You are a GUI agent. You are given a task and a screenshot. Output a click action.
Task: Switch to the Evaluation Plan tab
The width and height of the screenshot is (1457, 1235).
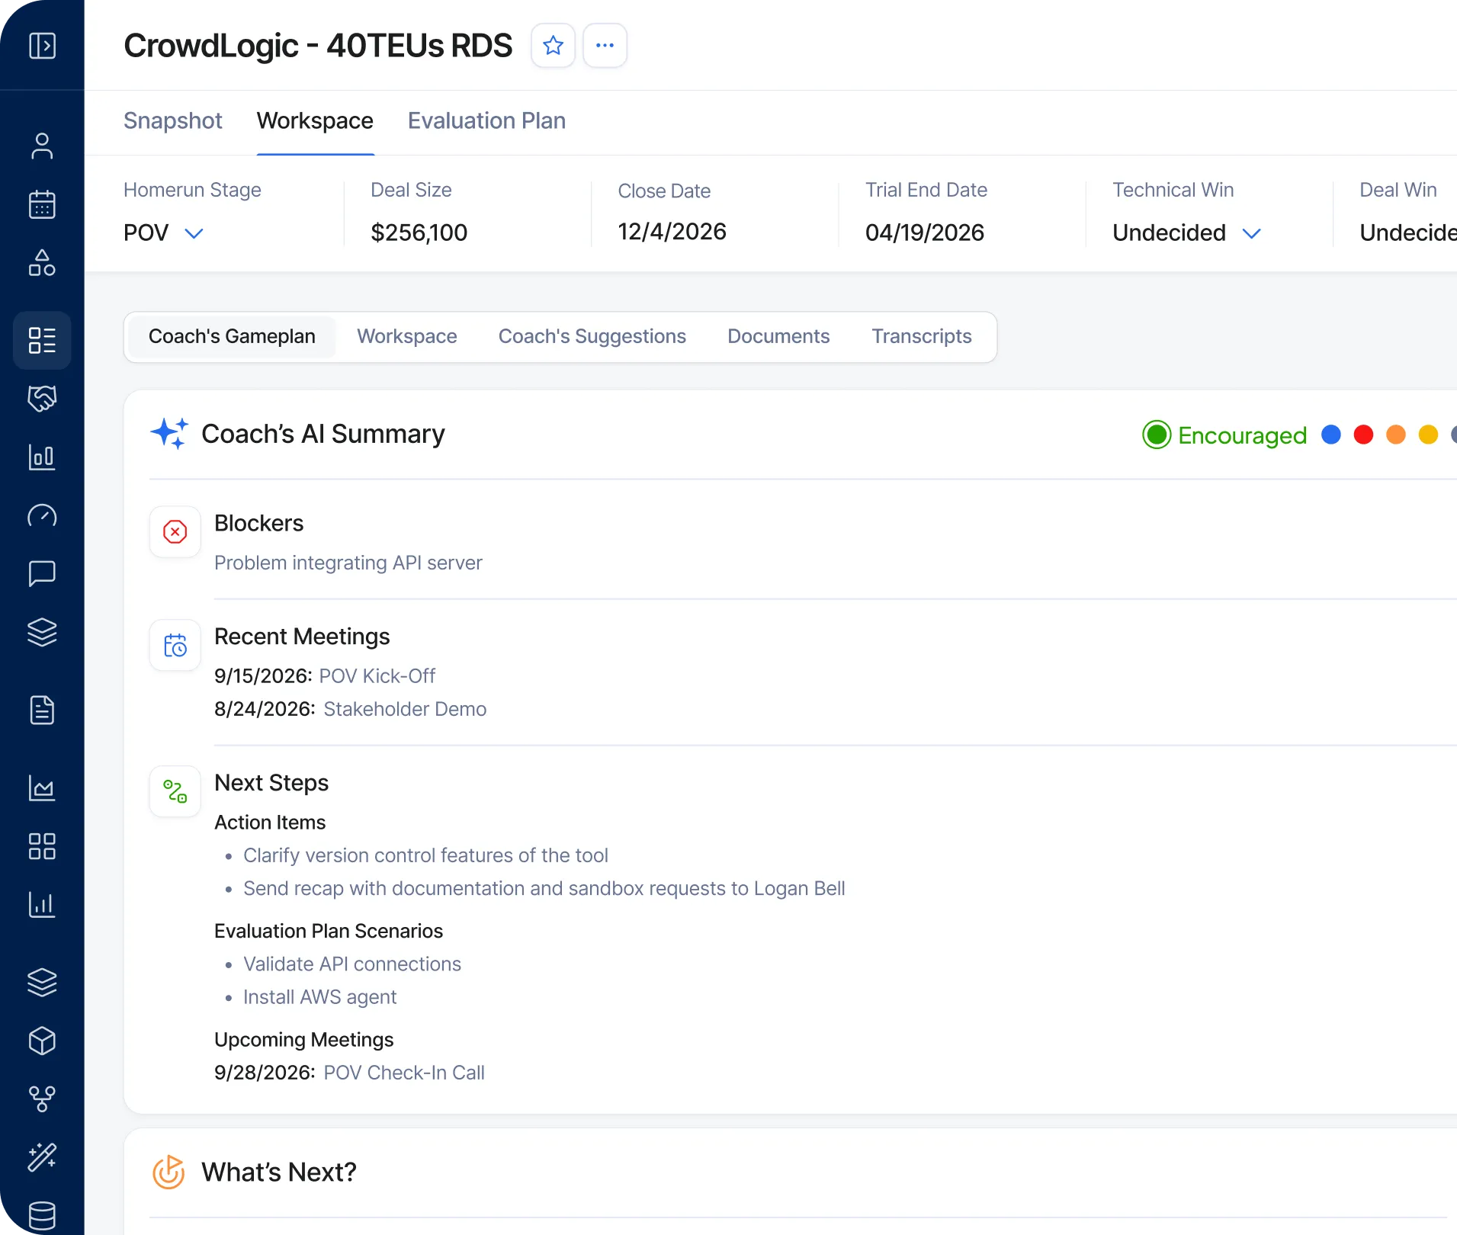[486, 120]
